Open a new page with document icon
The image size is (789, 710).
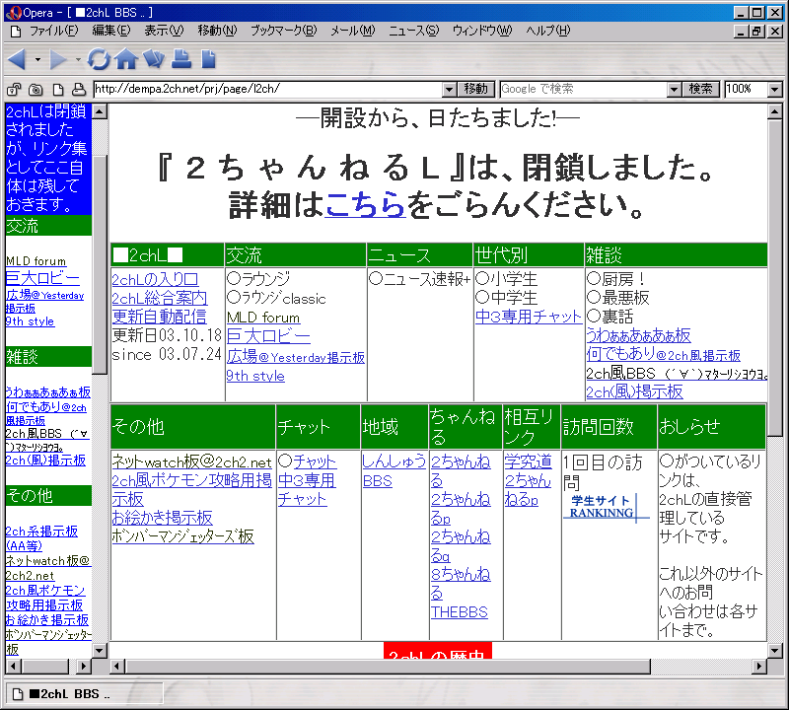tap(208, 58)
